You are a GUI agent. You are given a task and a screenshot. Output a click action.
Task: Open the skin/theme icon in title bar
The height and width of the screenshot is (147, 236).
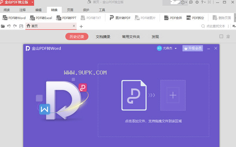tap(183, 2)
